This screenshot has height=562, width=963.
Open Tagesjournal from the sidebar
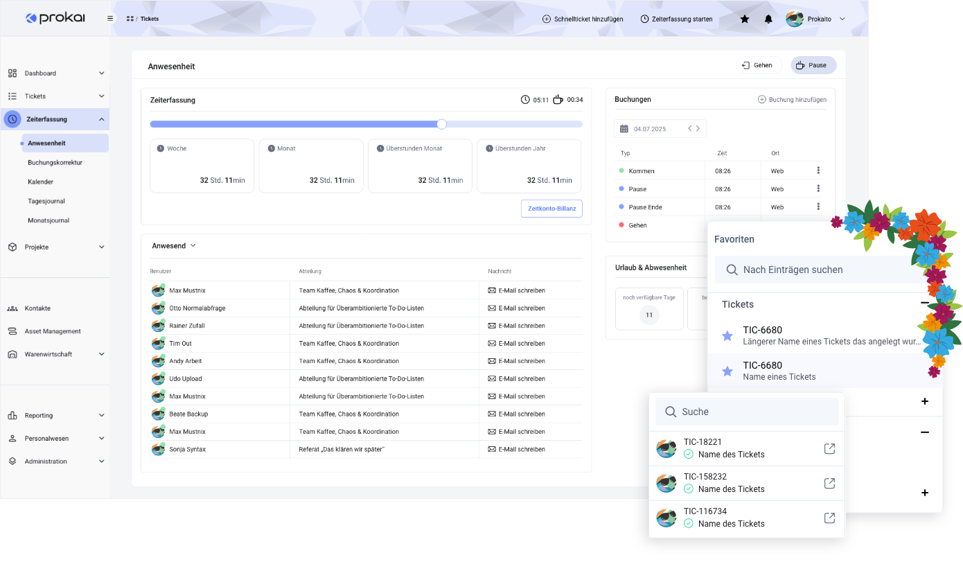coord(46,201)
